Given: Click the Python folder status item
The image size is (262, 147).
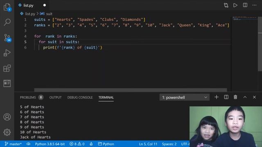Looking at the screenshot, I should 106,144.
